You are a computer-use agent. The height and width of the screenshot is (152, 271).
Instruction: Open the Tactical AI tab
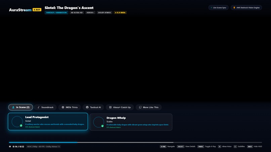pyautogui.click(x=93, y=107)
